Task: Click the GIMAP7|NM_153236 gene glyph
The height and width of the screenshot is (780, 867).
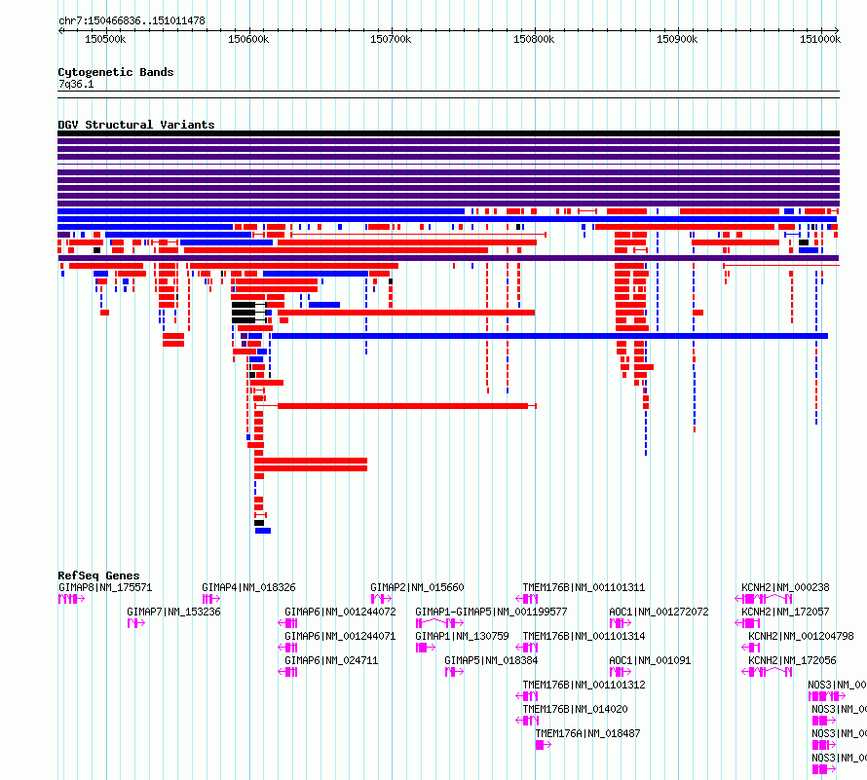Action: point(136,623)
